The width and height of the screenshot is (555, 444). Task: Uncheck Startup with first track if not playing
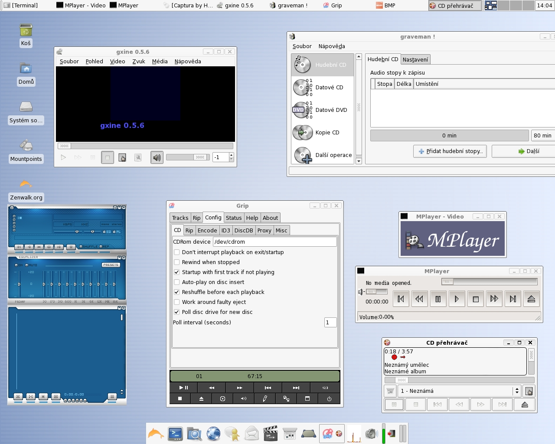(x=176, y=272)
